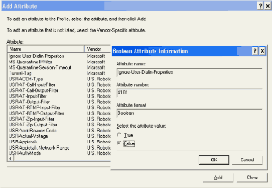Viewport: 272px width, 188px height.
Task: Select MS-Quarantine-Session-Timeout attribute row
Action: [59, 67]
